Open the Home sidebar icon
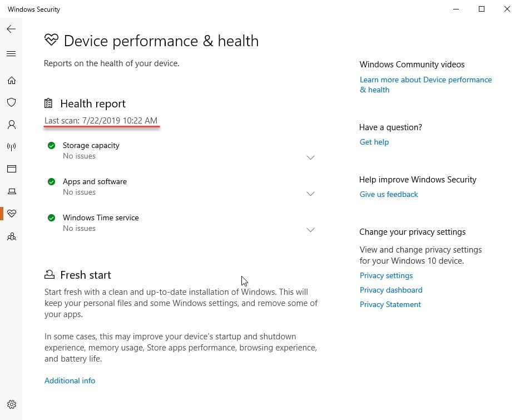The image size is (520, 420). point(12,81)
